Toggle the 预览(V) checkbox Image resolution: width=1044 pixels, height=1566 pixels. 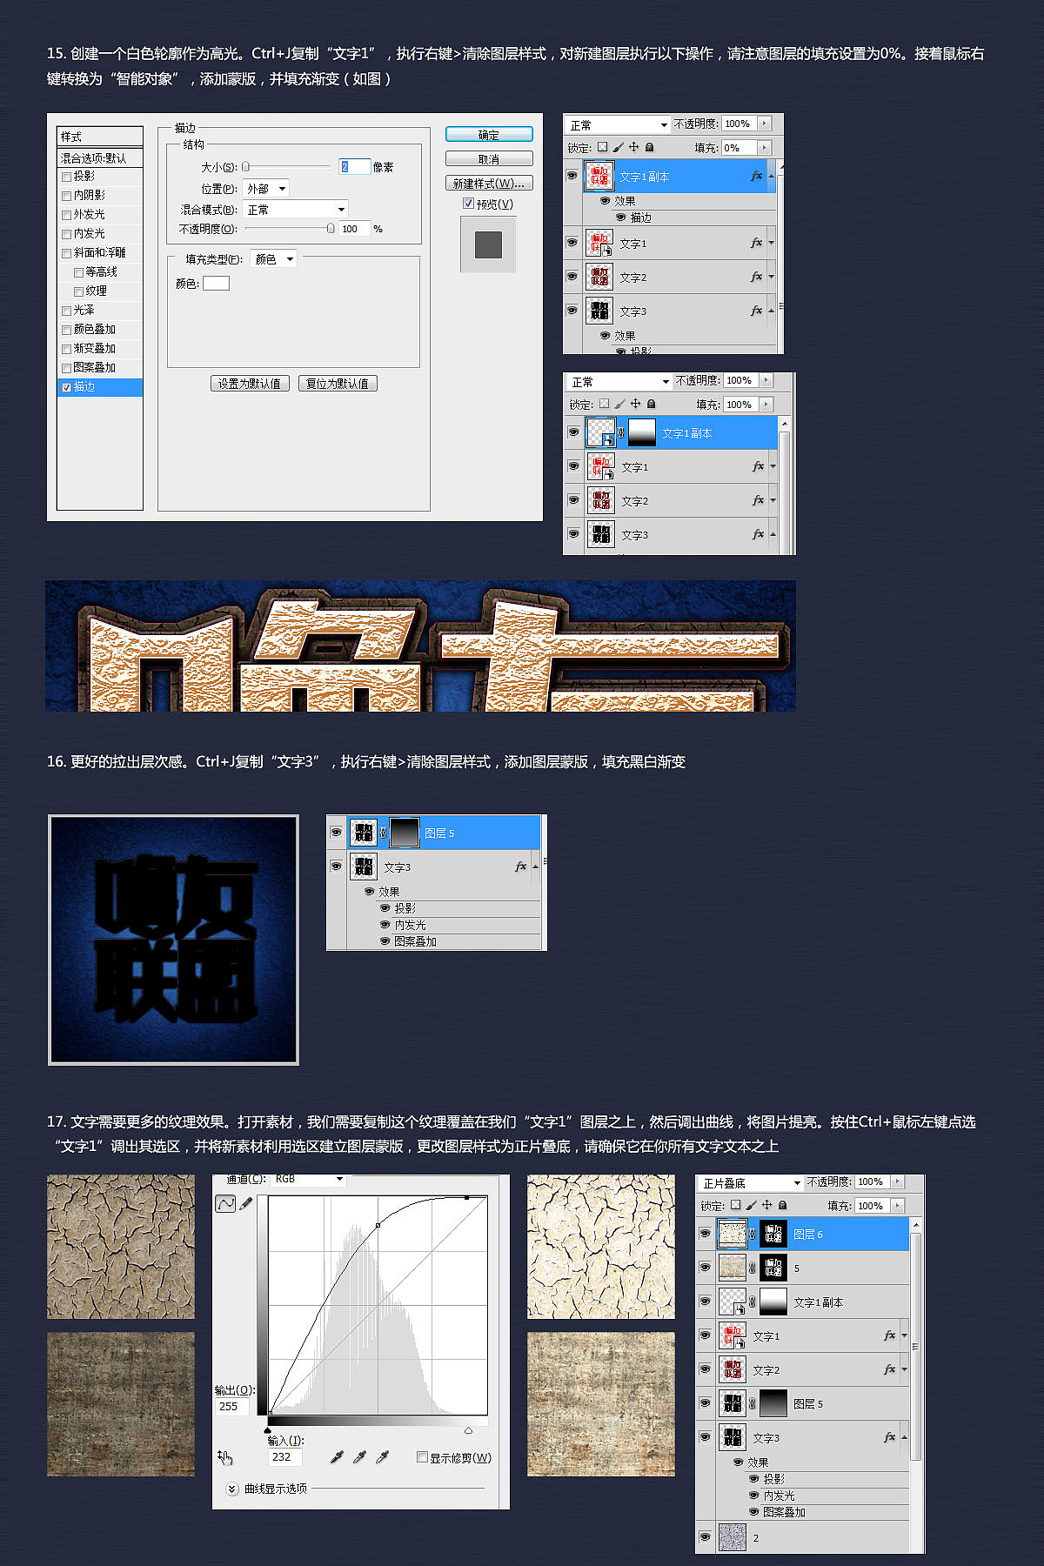(x=468, y=204)
